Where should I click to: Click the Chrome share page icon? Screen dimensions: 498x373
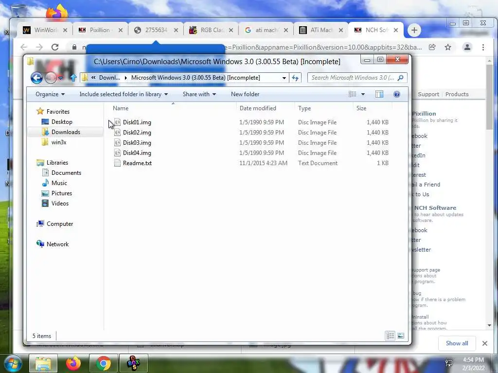pos(432,47)
